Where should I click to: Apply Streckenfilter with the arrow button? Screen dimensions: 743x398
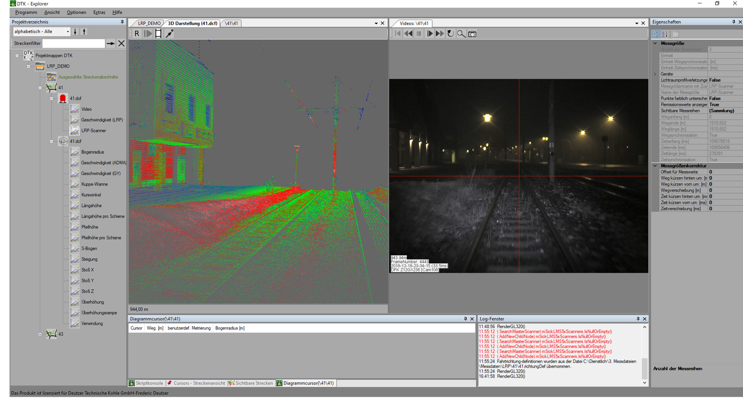(110, 43)
